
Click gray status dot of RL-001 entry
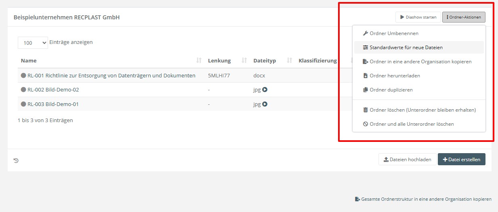point(23,75)
